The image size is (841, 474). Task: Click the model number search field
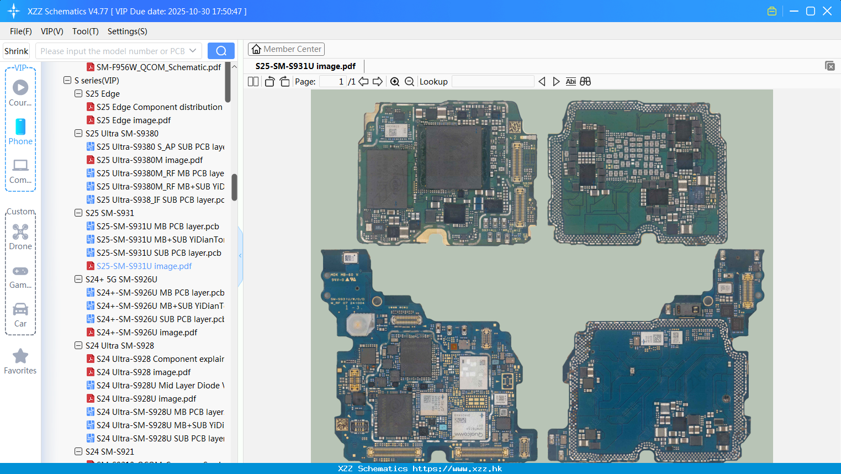(x=113, y=51)
